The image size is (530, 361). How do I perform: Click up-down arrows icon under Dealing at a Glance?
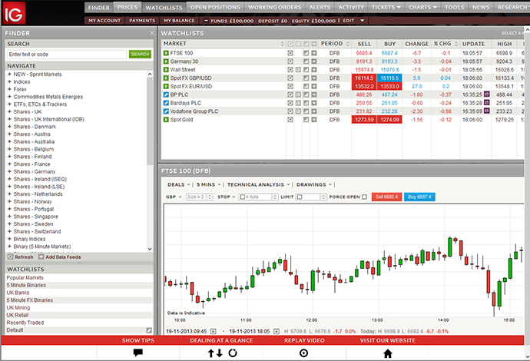point(215,353)
